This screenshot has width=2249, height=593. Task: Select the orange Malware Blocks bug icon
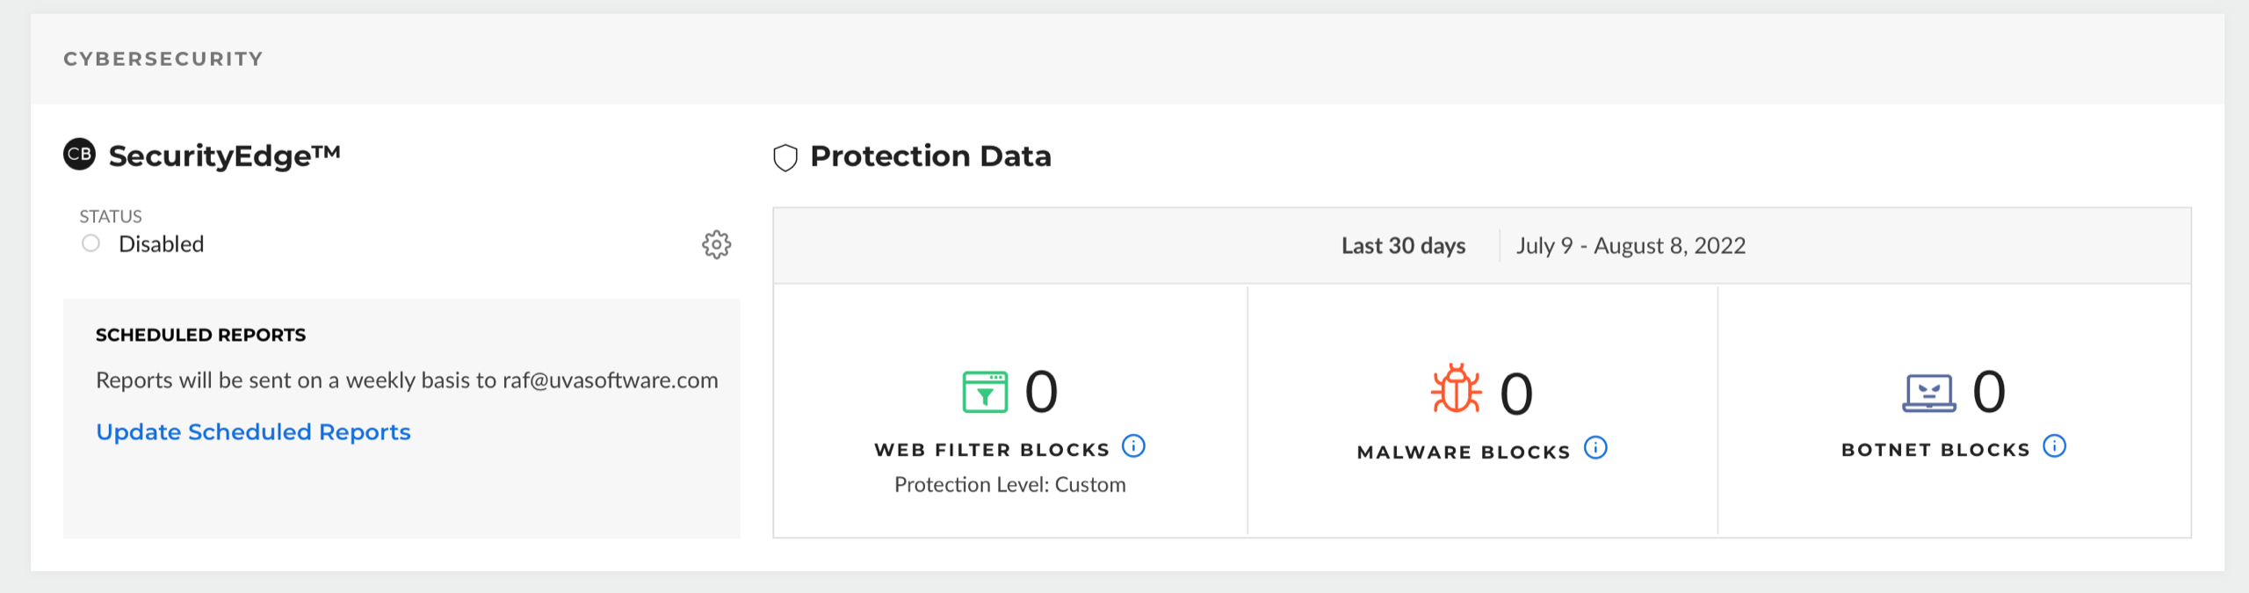click(1457, 393)
